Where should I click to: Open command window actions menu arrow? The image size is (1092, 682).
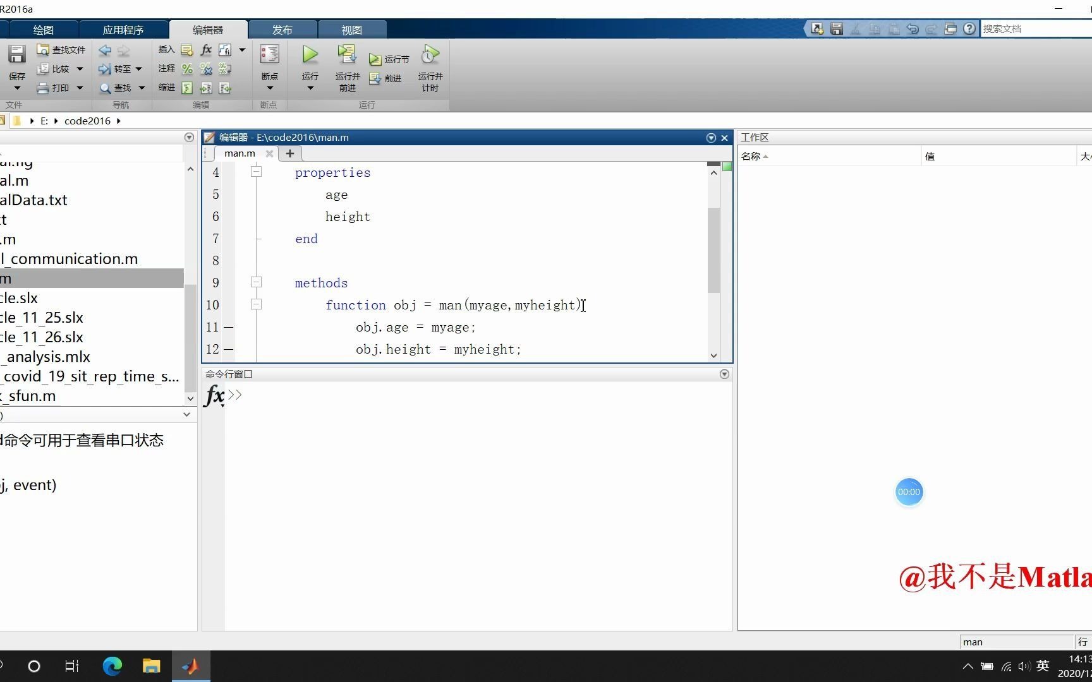coord(724,374)
